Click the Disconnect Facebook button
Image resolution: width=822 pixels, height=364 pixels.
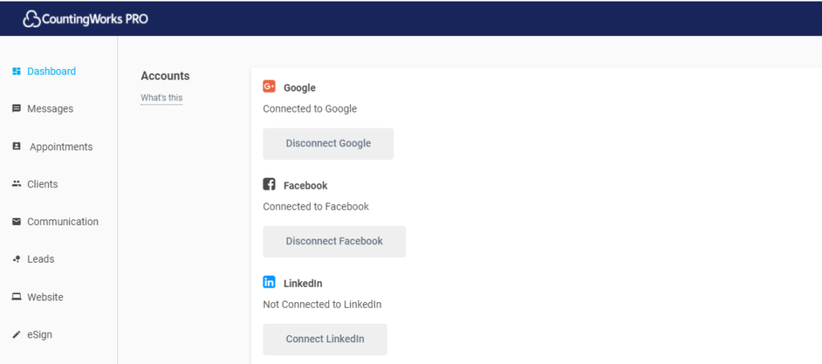click(x=335, y=241)
